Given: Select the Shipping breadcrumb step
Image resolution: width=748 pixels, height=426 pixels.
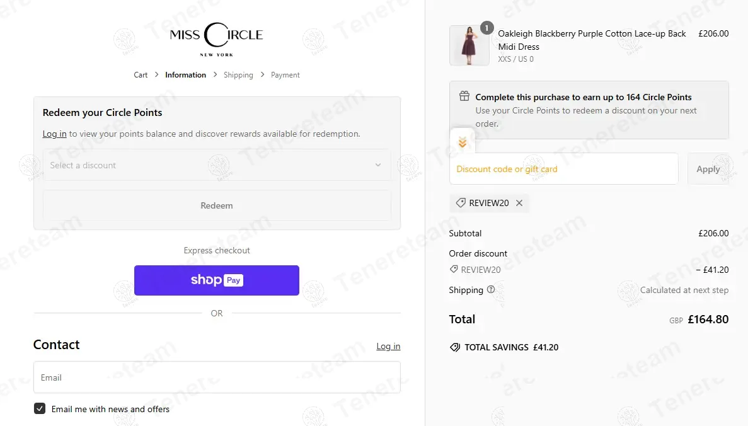Looking at the screenshot, I should 238,75.
